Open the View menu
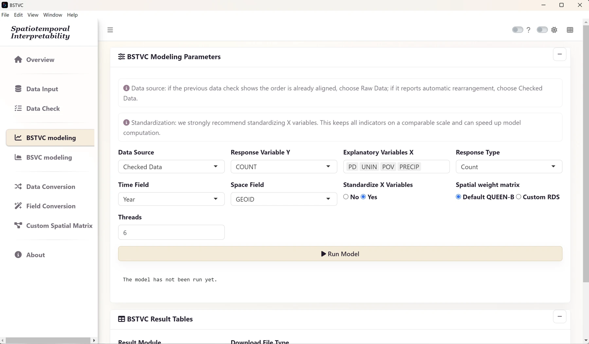The width and height of the screenshot is (589, 344). pyautogui.click(x=33, y=15)
